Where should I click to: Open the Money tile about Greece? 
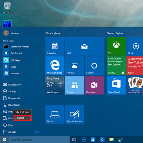(116, 66)
